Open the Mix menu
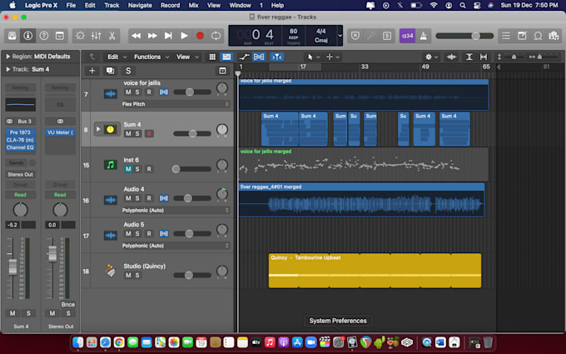The height and width of the screenshot is (354, 566). click(193, 6)
